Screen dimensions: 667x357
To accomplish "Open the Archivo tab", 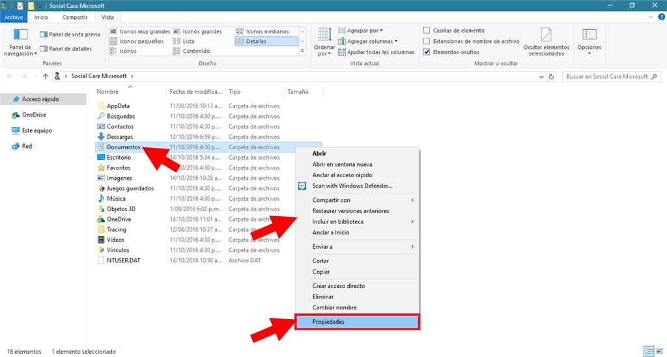I will pyautogui.click(x=14, y=18).
